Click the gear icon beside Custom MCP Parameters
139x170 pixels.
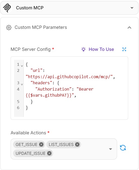(x=9, y=28)
